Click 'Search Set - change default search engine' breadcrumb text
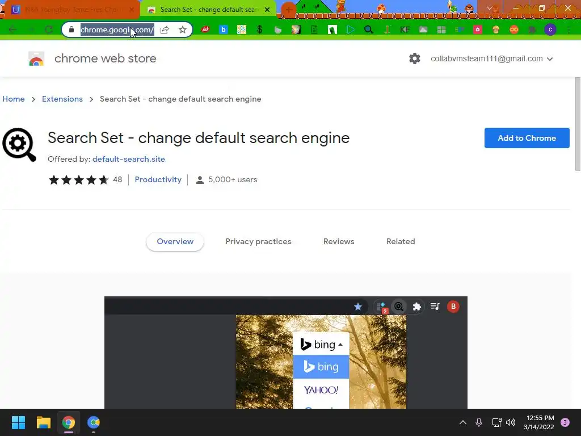Viewport: 581px width, 436px height. tap(180, 99)
